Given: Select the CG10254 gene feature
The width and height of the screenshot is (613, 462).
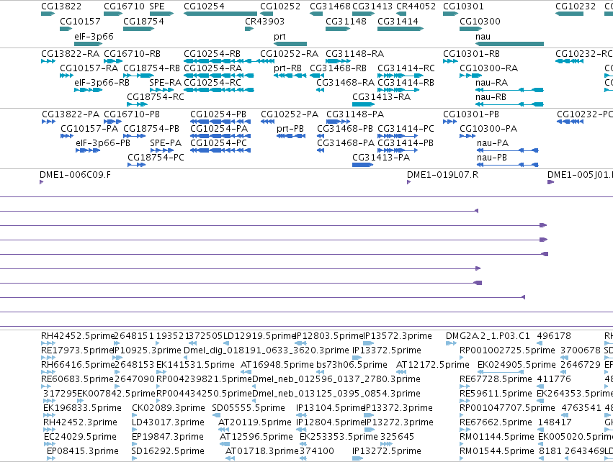Looking at the screenshot, I should pos(220,14).
